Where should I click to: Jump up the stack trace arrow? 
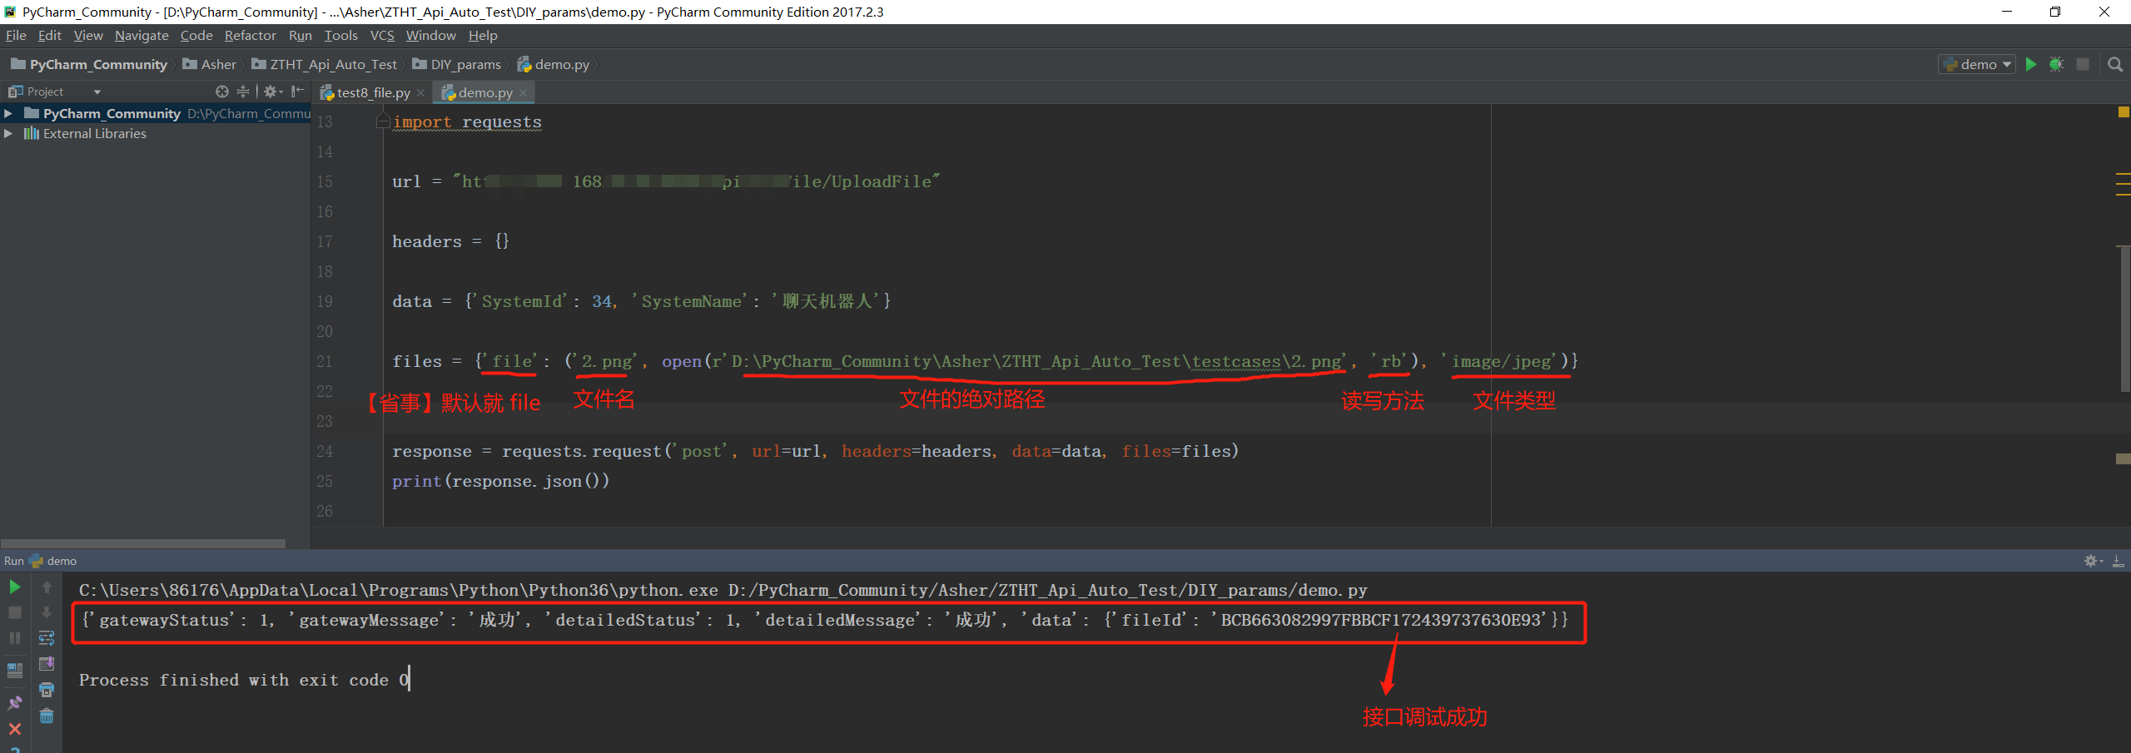pos(47,587)
